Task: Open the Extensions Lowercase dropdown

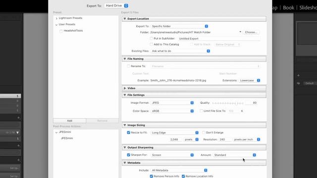Action: point(250,80)
